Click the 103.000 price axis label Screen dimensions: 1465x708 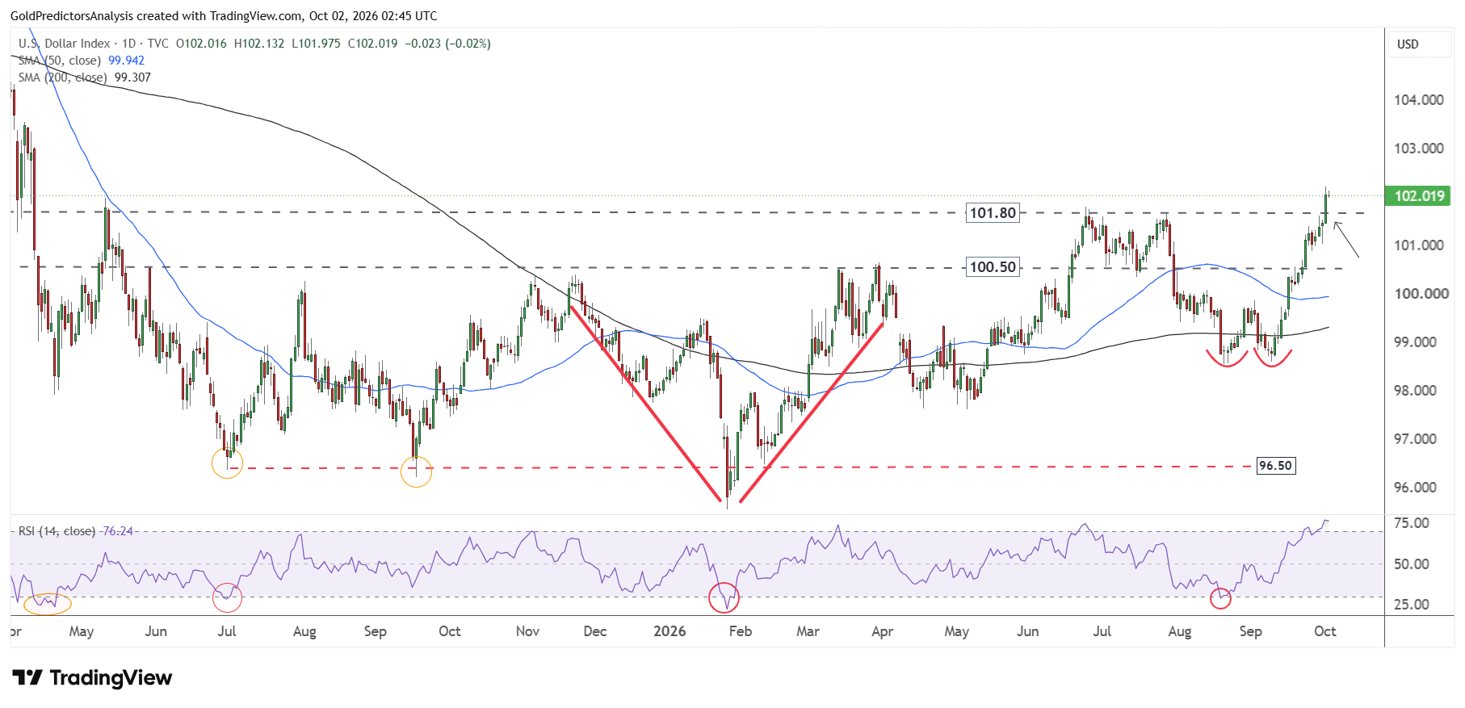pos(1419,149)
